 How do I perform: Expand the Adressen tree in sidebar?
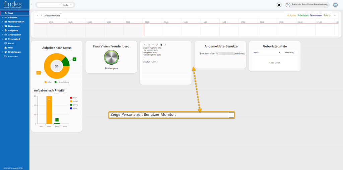pos(2,17)
